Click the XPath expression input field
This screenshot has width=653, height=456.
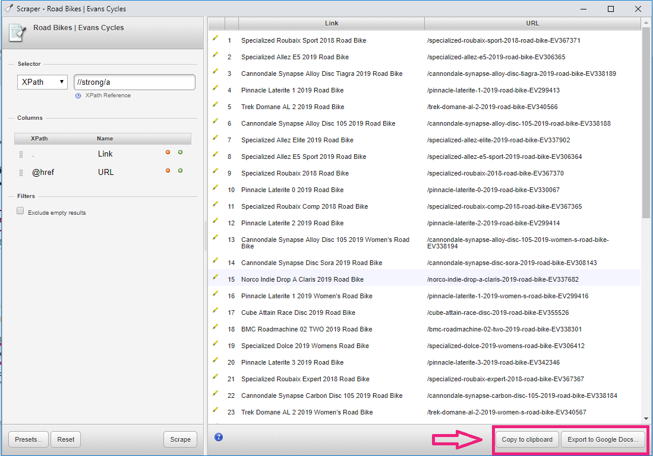(x=134, y=82)
